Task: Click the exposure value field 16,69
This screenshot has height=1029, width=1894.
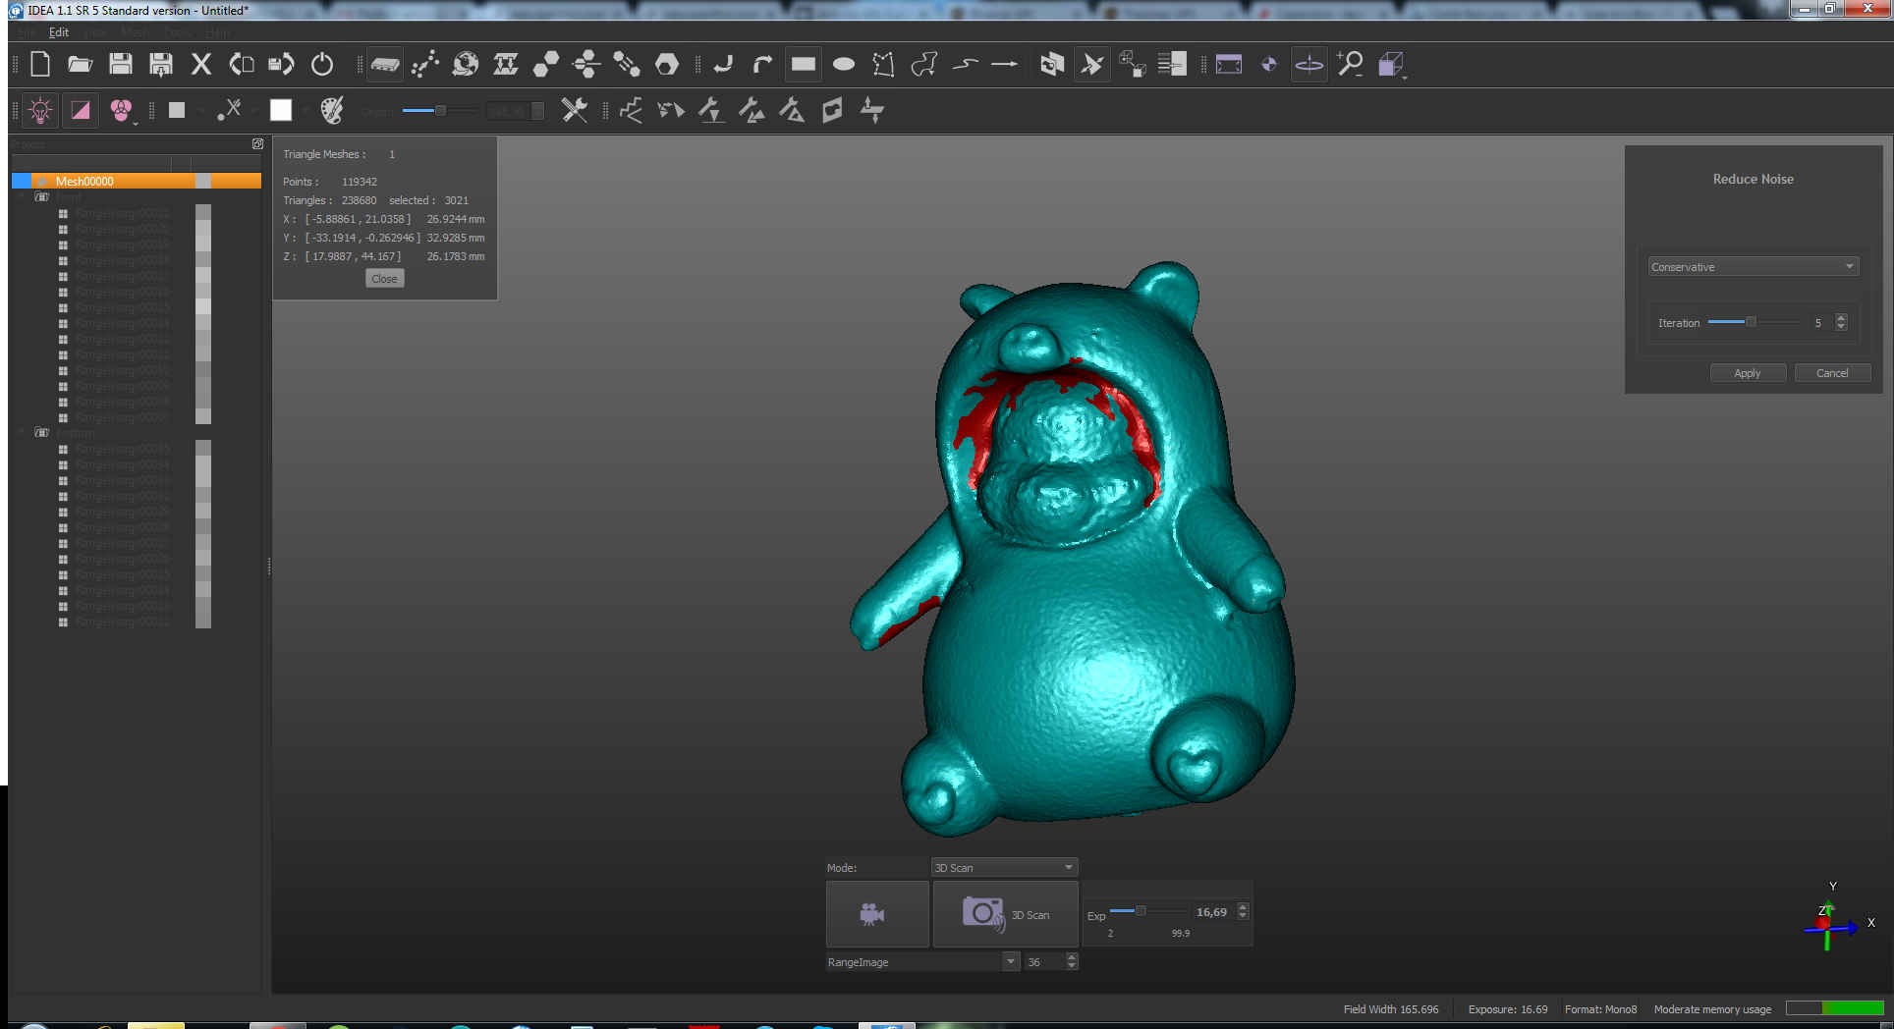Action: (1212, 912)
